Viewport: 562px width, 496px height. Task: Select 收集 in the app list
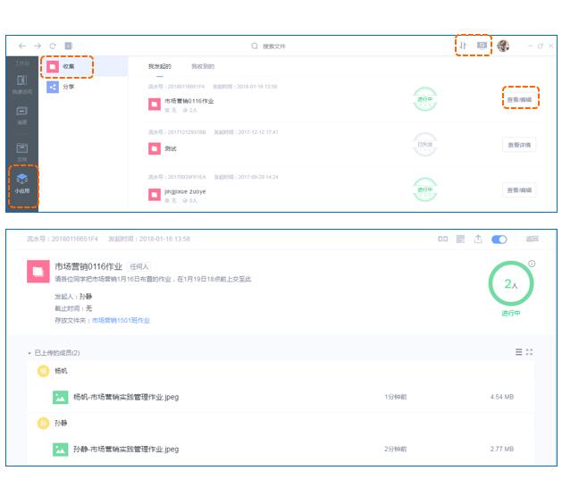[67, 65]
